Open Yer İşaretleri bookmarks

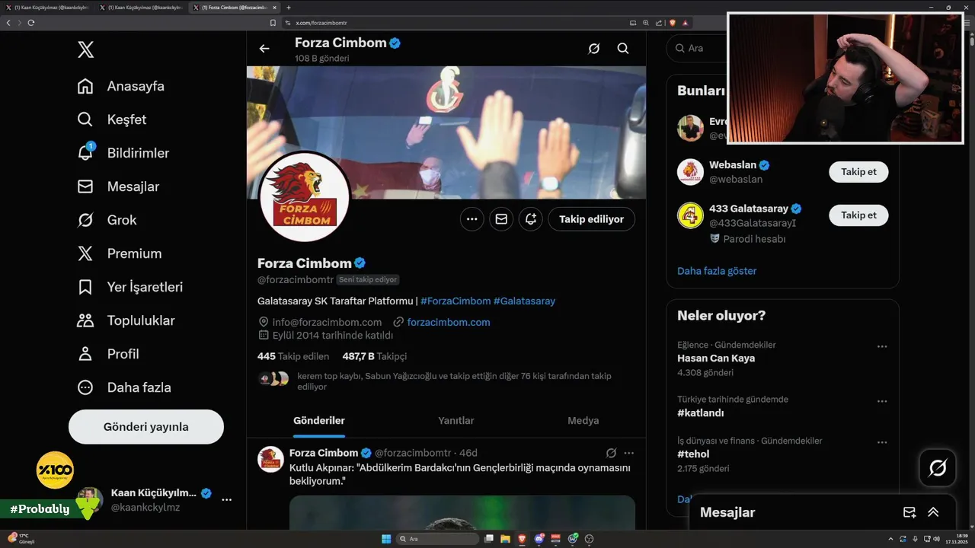coord(130,287)
